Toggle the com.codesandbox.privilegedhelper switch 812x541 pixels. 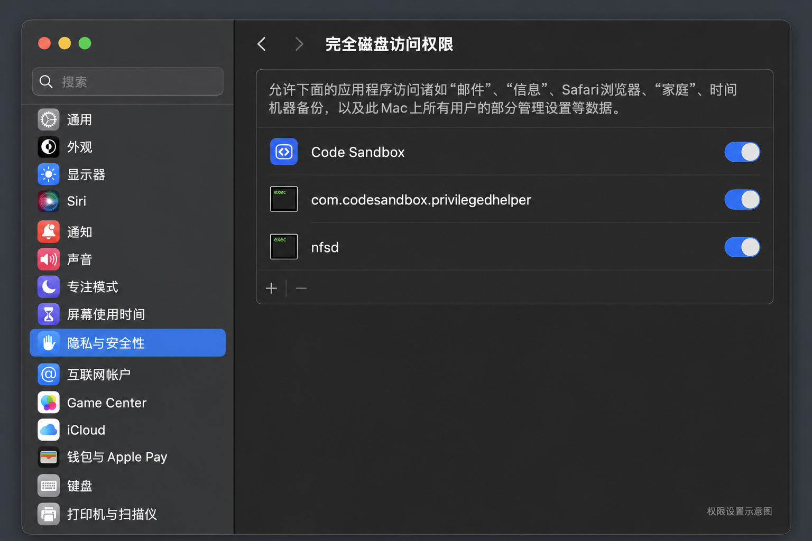point(742,200)
